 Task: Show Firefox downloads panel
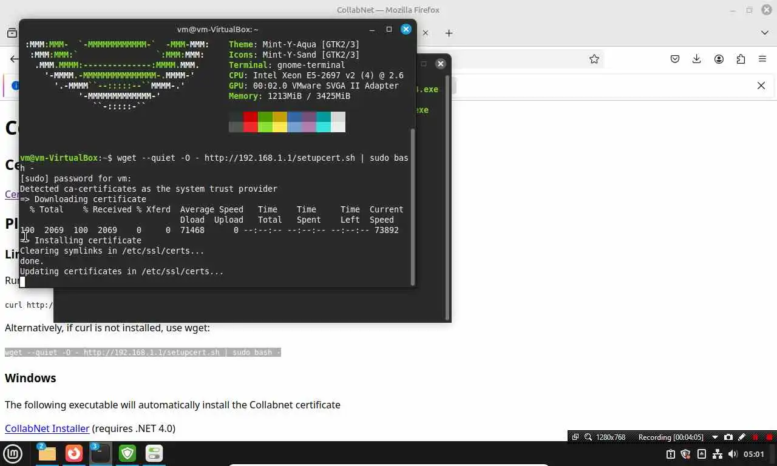tap(697, 59)
